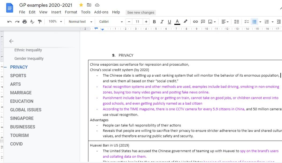
Task: Toggle bold formatting
Action: [x=154, y=22]
